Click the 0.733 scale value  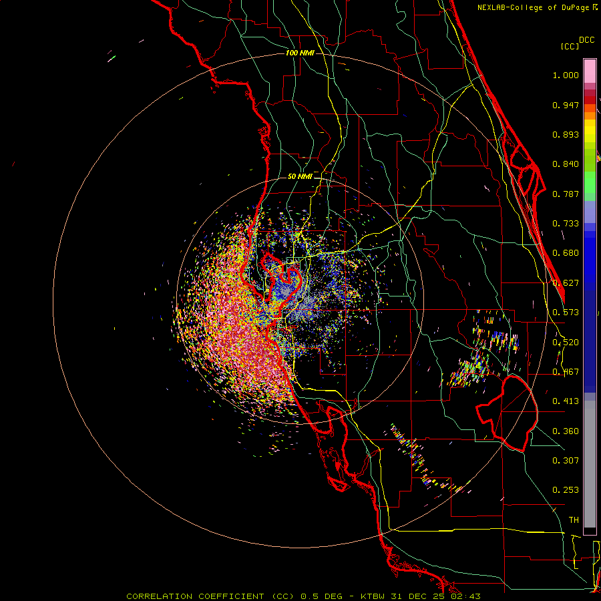coord(566,224)
